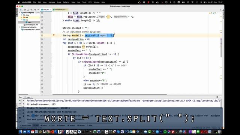
Task: Click the date and time in menu bar
Action: coord(215,2)
